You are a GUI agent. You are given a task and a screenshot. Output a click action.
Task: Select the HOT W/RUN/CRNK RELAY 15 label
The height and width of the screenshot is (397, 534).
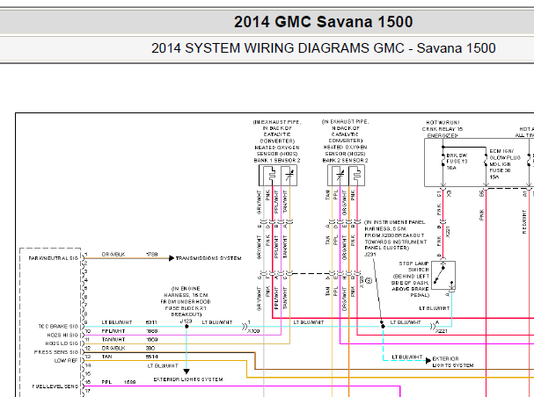[x=443, y=129]
